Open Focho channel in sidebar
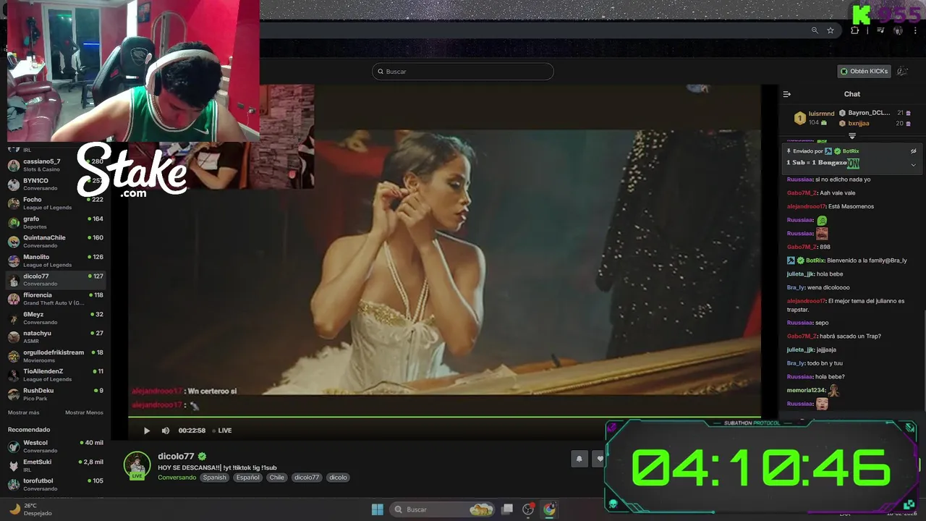This screenshot has width=926, height=521. coord(56,203)
